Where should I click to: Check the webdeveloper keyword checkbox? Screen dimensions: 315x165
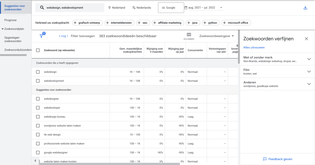click(x=38, y=108)
